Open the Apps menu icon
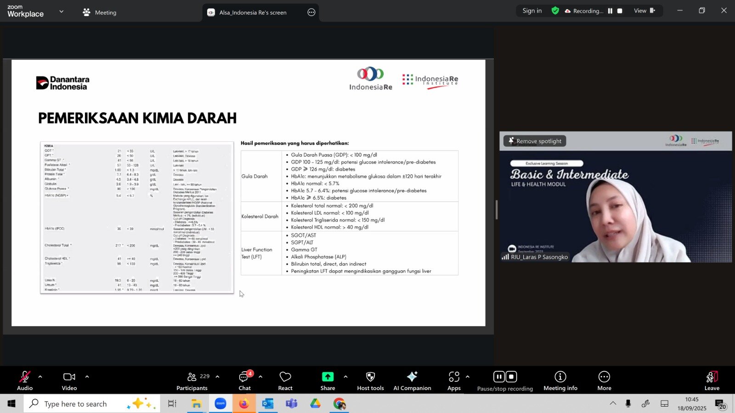 tap(454, 381)
